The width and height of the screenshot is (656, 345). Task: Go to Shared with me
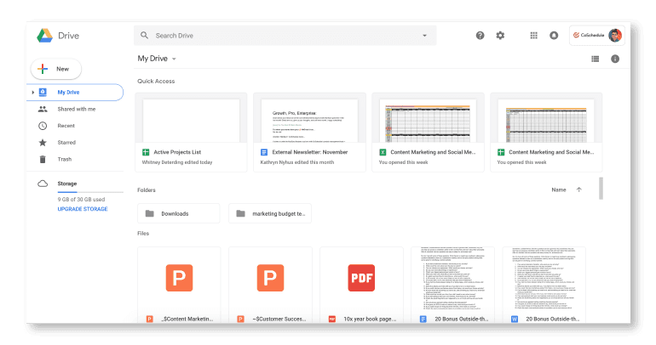coord(76,109)
